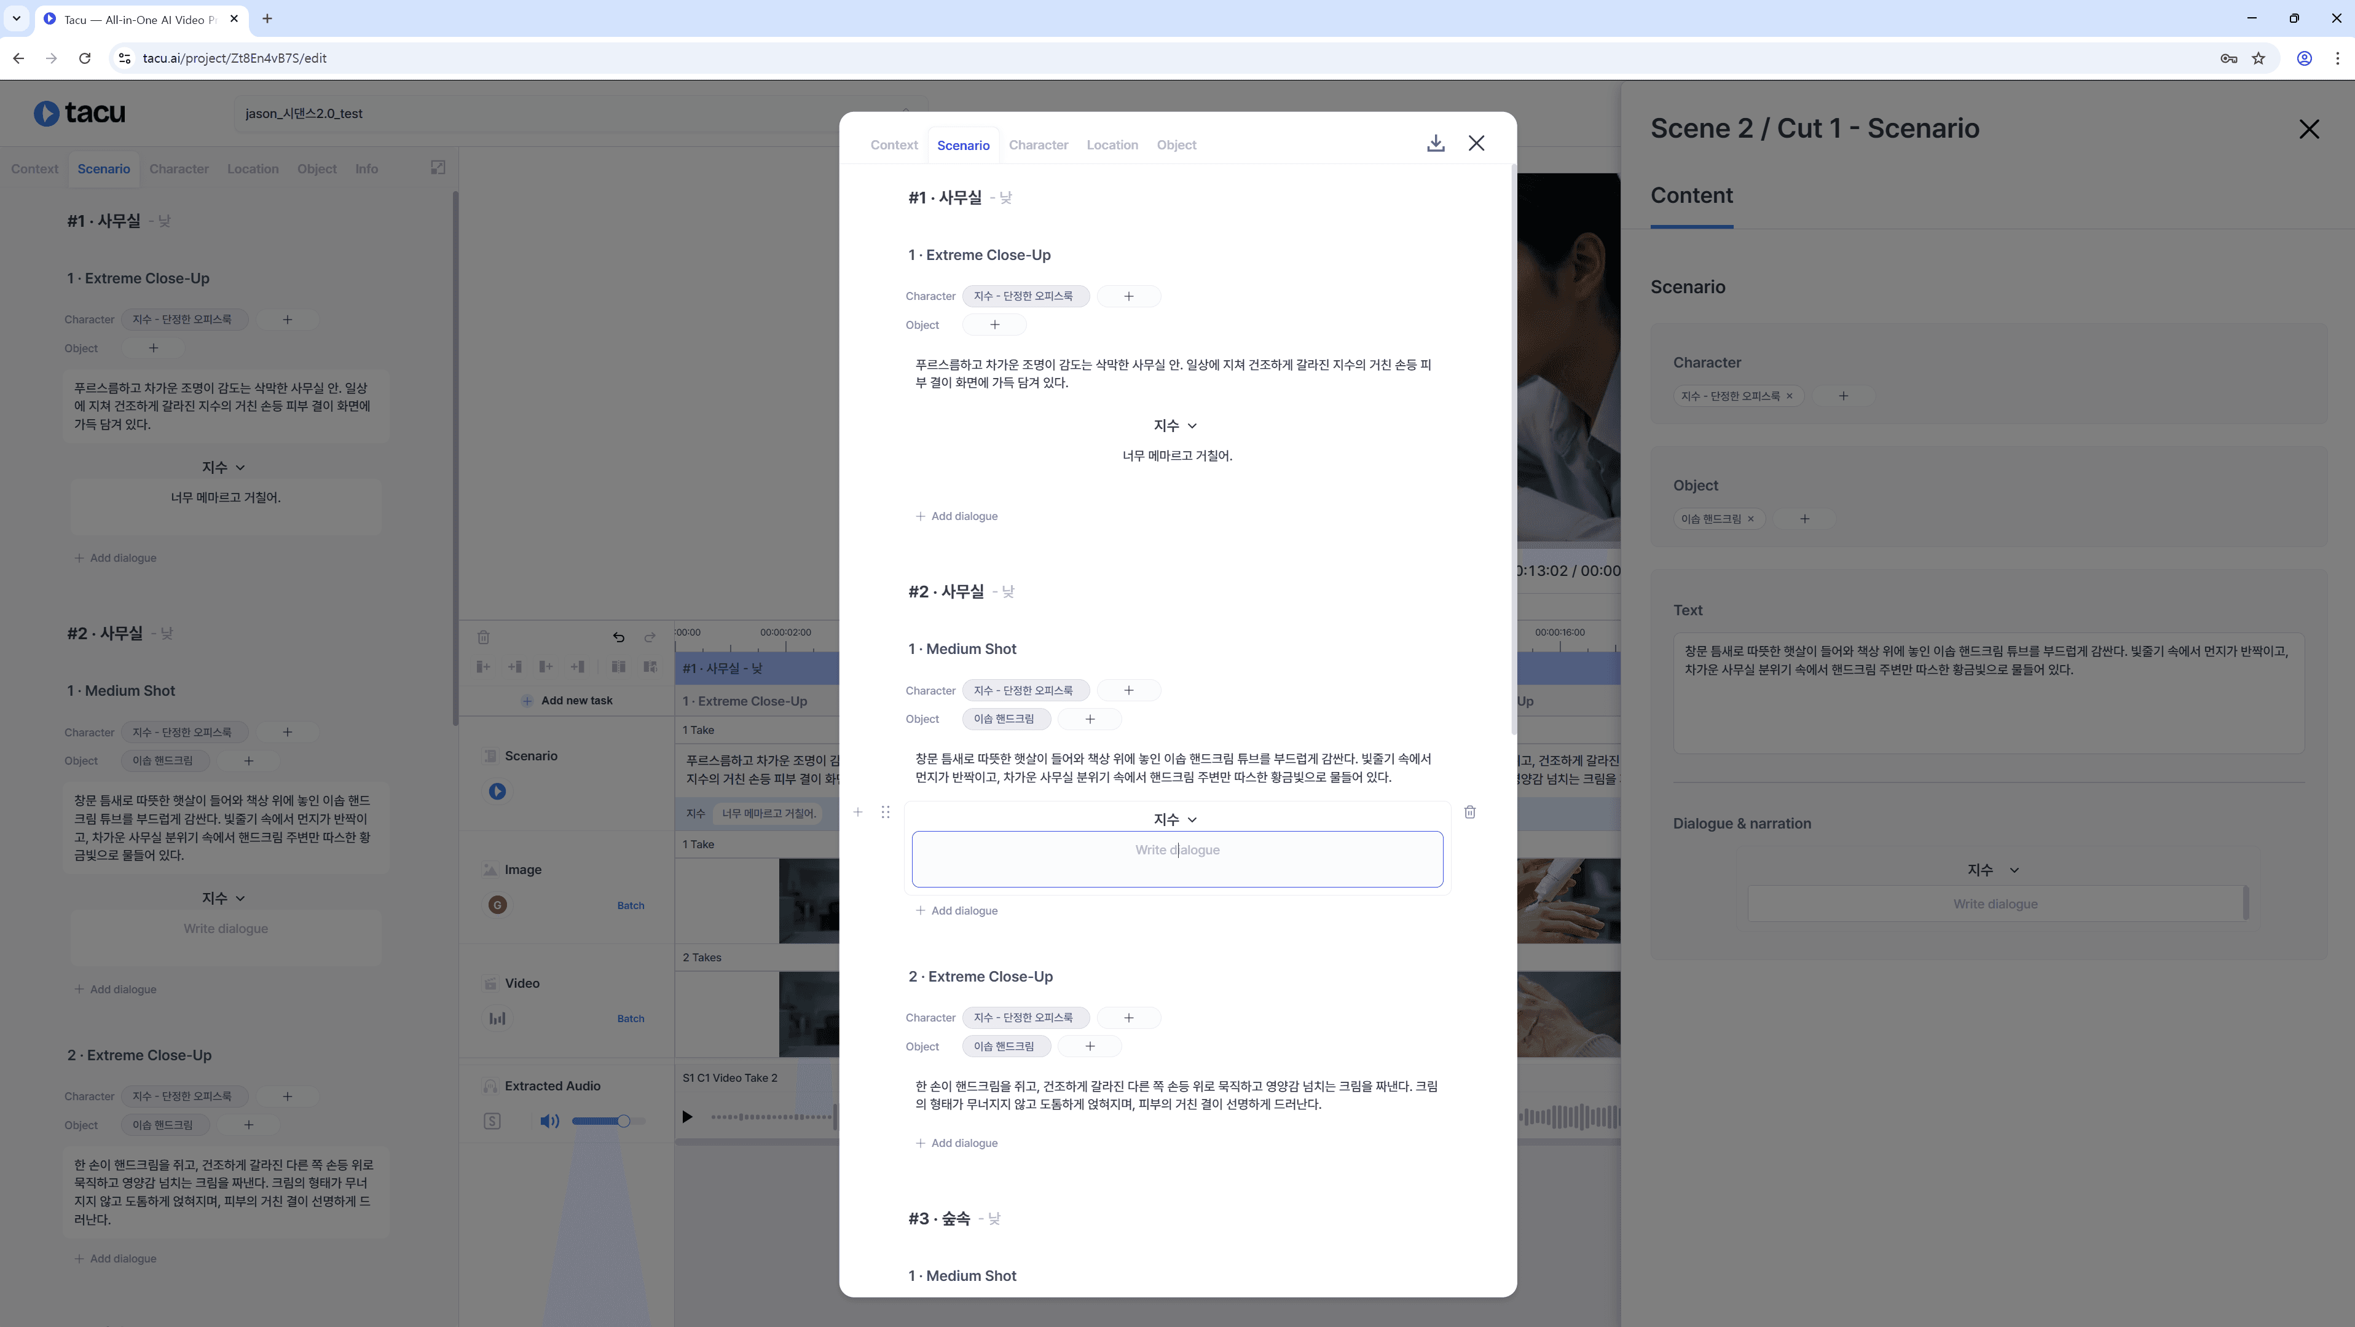
Task: Close the scenario modal dialog
Action: (1476, 144)
